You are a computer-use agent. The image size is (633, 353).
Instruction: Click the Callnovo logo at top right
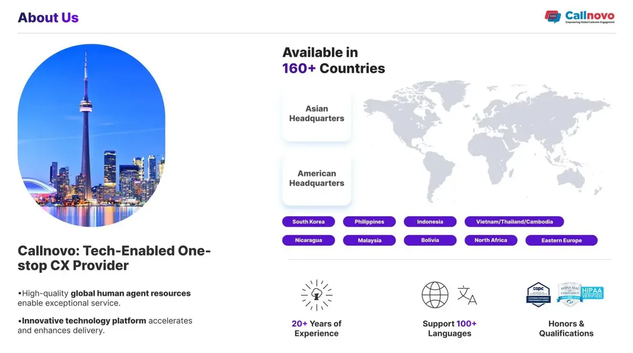[579, 17]
